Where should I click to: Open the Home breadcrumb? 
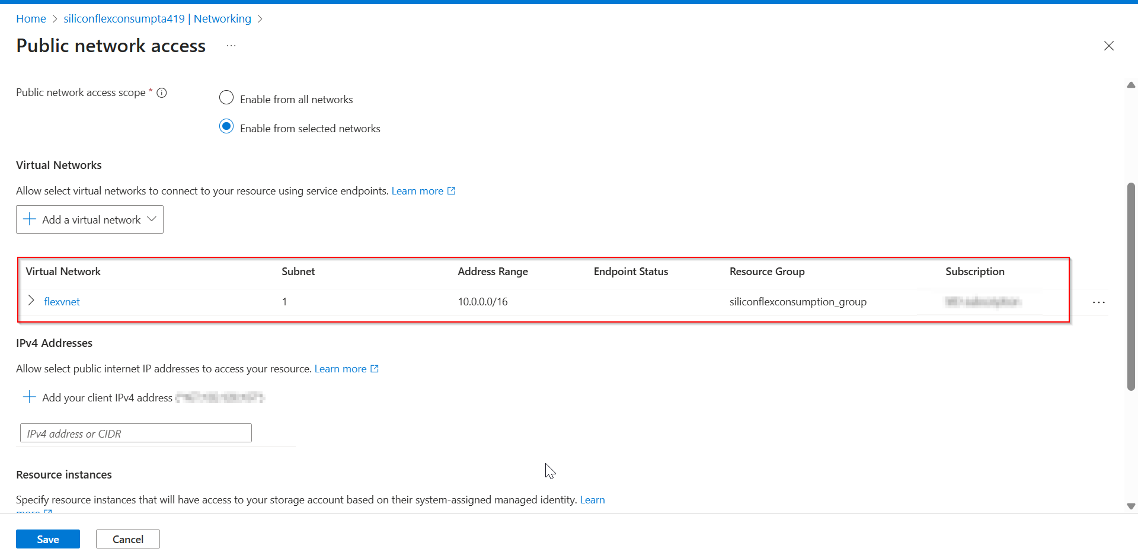(31, 18)
